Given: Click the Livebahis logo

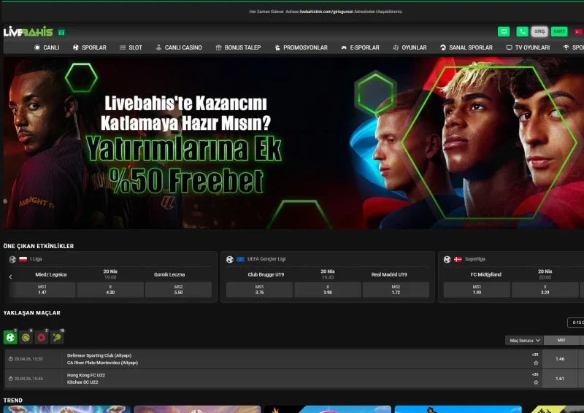Looking at the screenshot, I should point(28,32).
